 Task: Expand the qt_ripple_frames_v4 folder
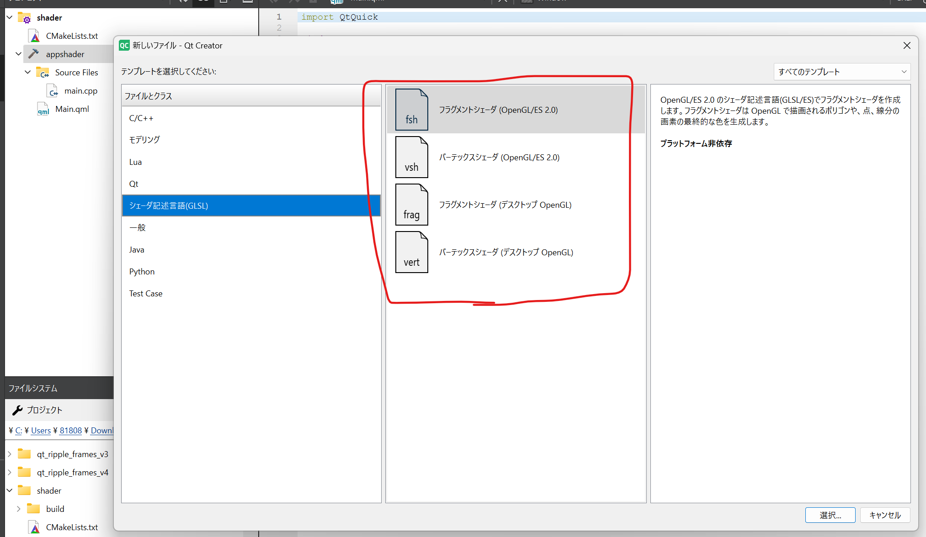(10, 472)
